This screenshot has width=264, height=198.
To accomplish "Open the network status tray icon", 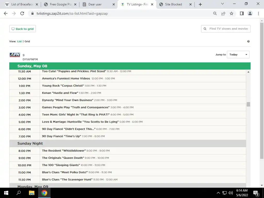I will click(x=225, y=193).
